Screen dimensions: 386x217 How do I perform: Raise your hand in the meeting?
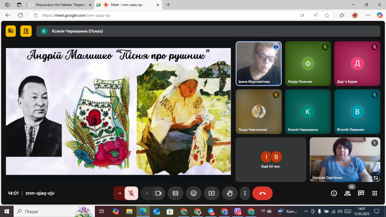[x=230, y=193]
